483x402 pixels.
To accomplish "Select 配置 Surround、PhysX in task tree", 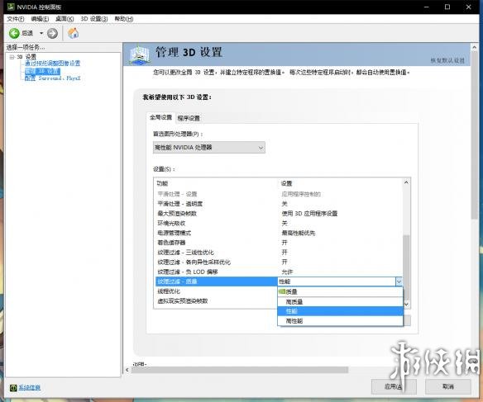I will tap(52, 78).
